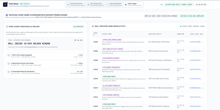Image resolution: width=220 pixels, height=110 pixels.
Task: Click the 0.00s Trigger Point value
Action: coord(81,55)
